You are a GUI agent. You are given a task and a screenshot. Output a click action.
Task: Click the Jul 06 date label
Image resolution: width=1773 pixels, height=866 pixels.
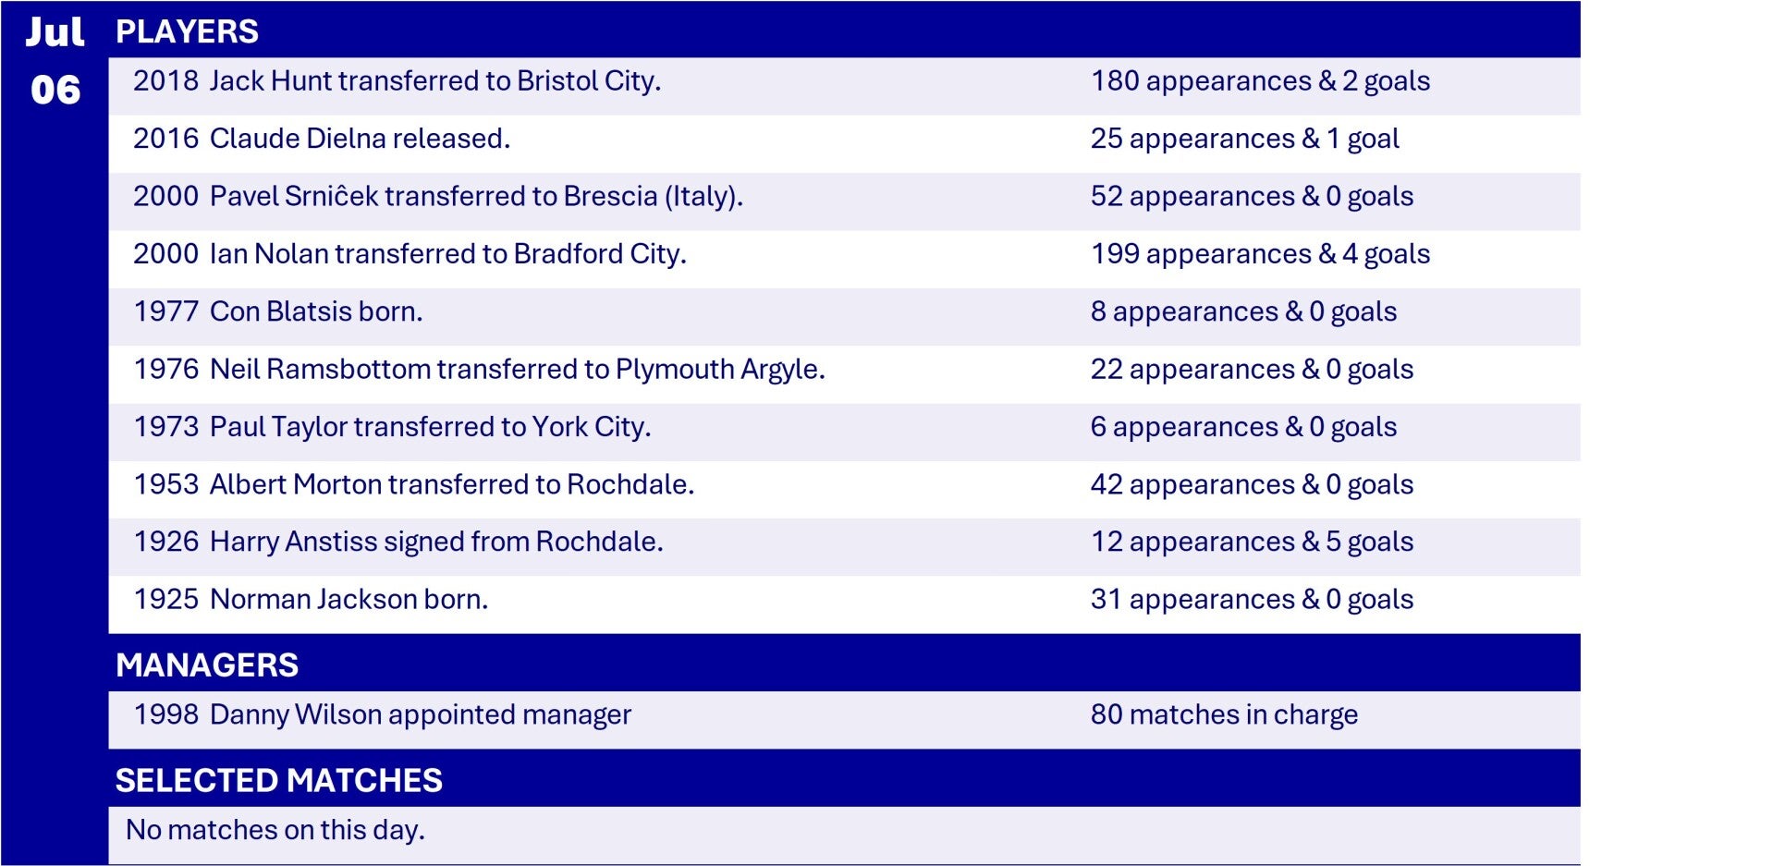click(x=55, y=61)
